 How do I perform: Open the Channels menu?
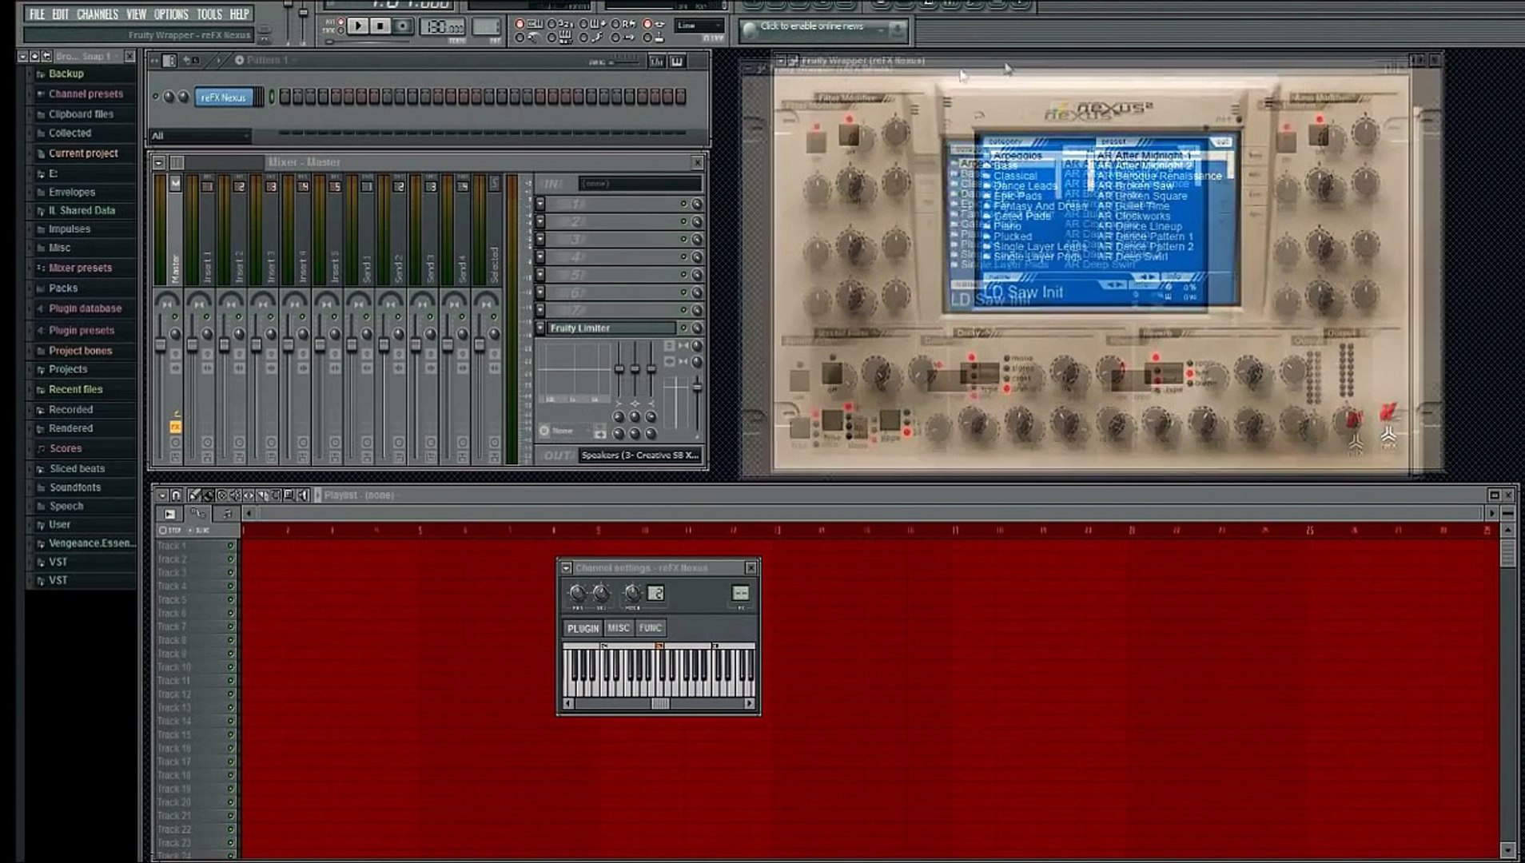[x=98, y=14]
